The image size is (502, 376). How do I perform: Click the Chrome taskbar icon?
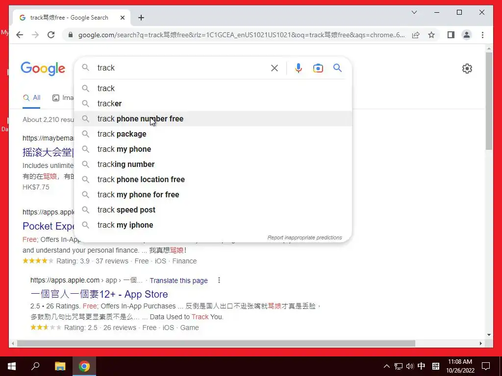[84, 366]
